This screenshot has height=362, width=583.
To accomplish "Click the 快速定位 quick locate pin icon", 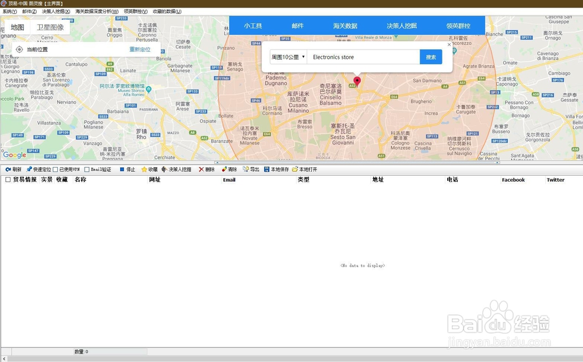I will pos(29,169).
